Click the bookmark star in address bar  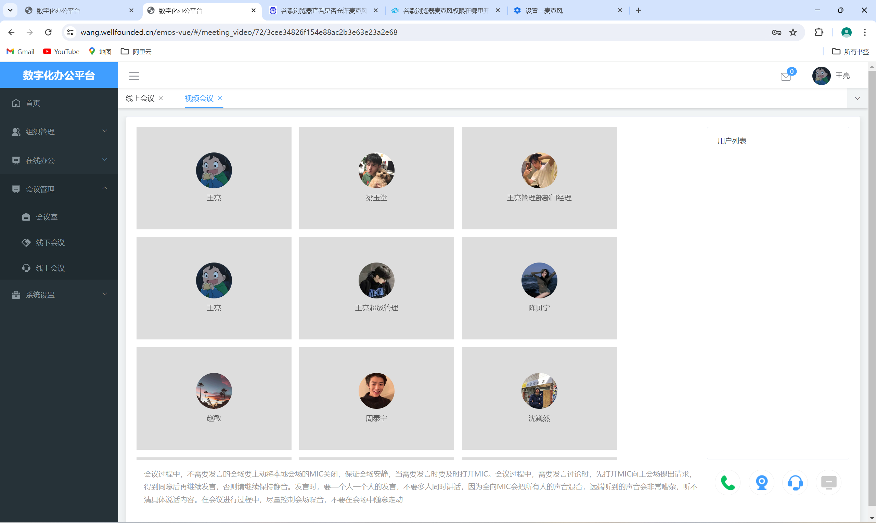tap(793, 32)
